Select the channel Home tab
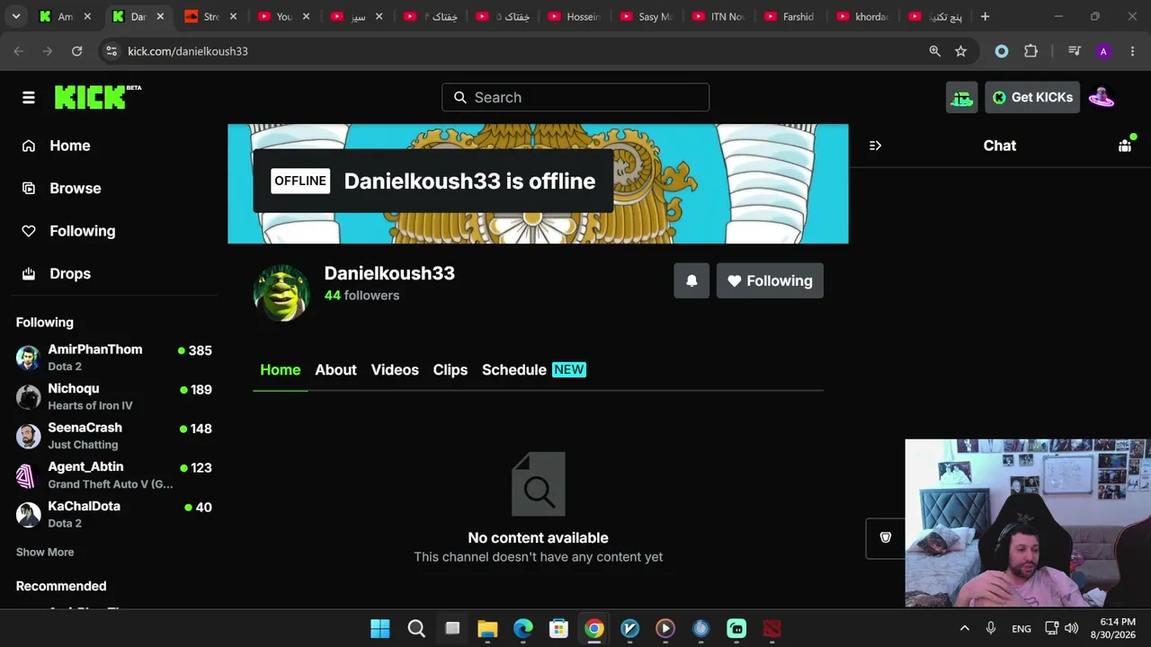The image size is (1151, 647). [x=281, y=369]
